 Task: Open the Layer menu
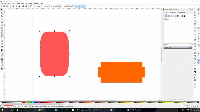(x=13, y=3)
